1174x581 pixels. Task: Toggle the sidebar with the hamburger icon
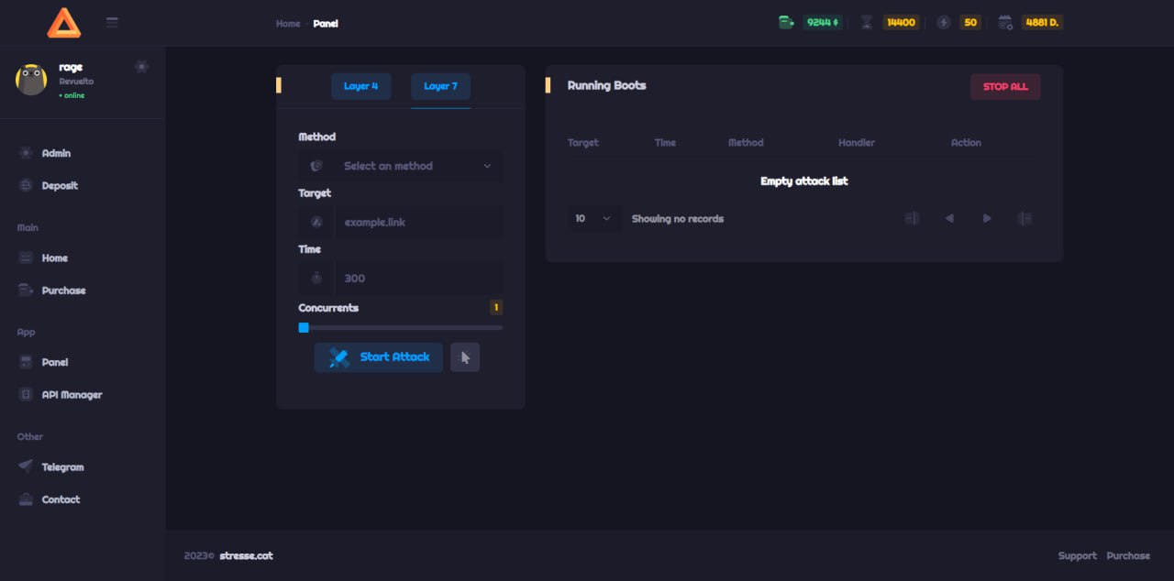coord(112,23)
